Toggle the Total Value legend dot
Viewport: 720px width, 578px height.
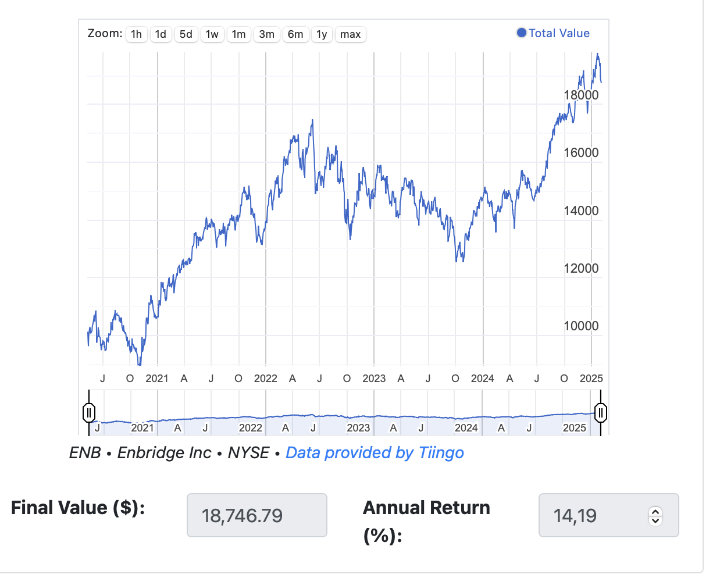coord(522,33)
